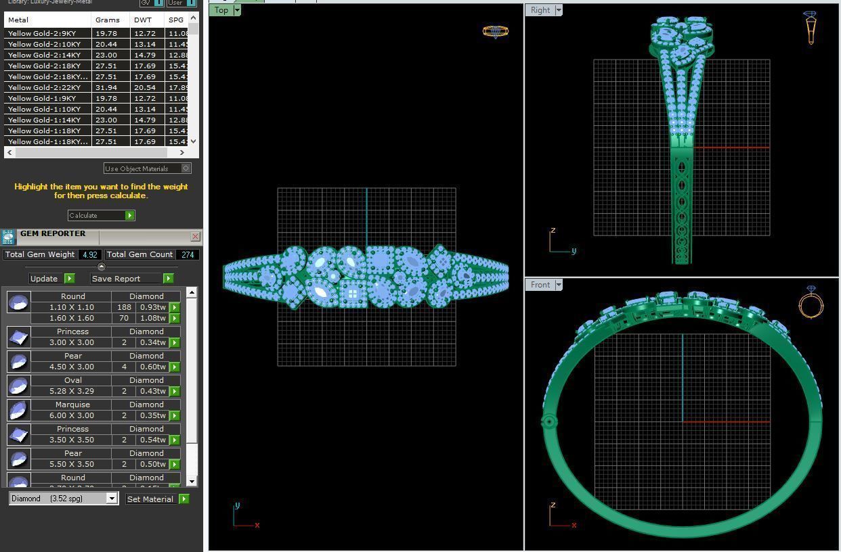This screenshot has height=552, width=841.
Task: Click the Set Material button
Action: tap(158, 499)
